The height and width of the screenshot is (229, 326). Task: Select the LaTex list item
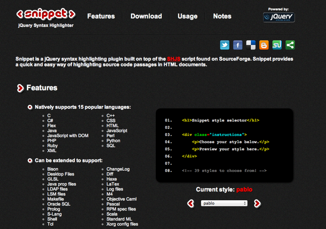(x=112, y=184)
